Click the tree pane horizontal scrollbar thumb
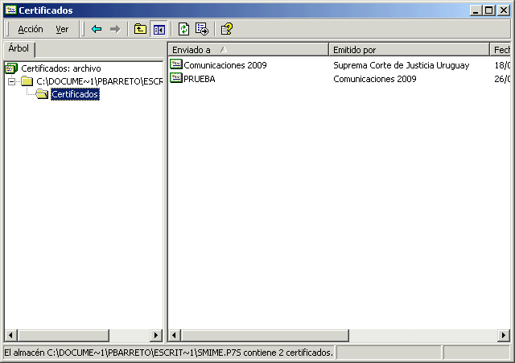 tap(63, 336)
